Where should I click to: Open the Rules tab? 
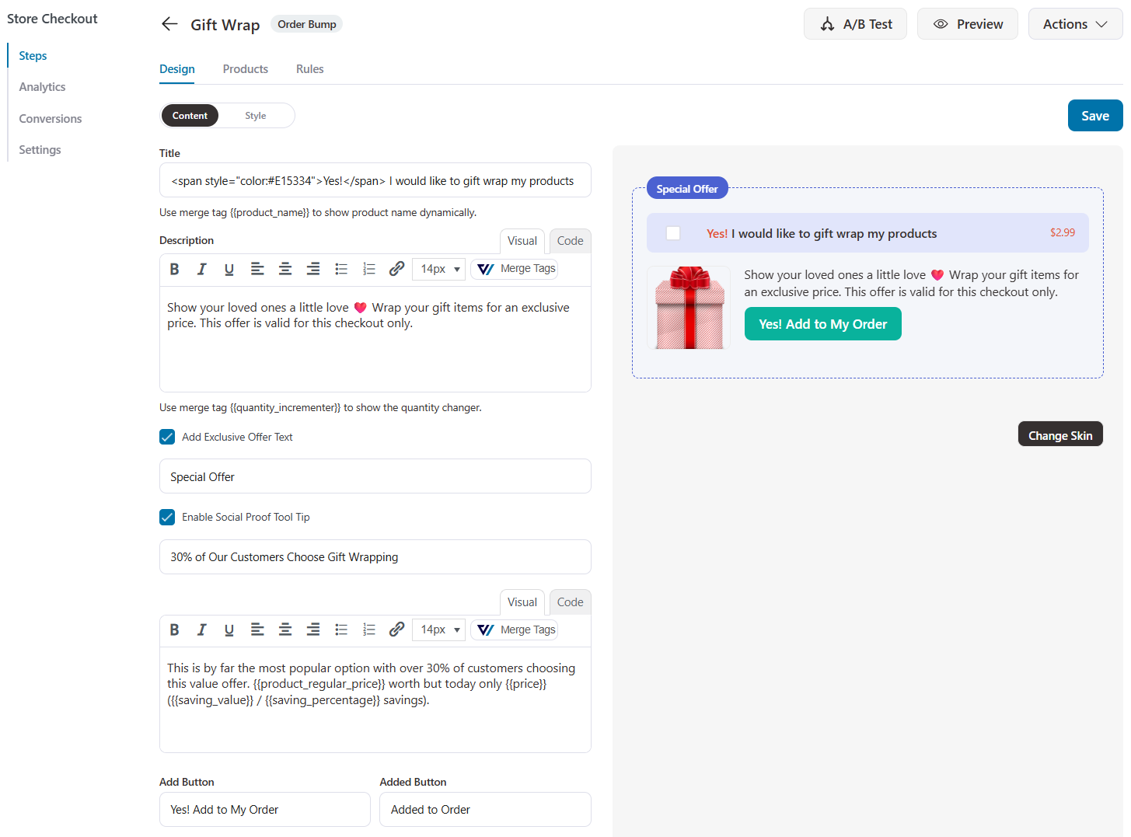pos(310,69)
